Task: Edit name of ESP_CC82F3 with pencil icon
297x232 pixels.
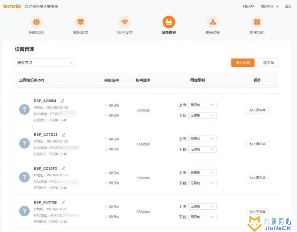Action: click(x=63, y=169)
